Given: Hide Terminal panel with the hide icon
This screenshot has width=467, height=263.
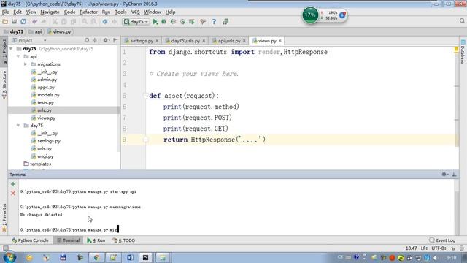Looking at the screenshot, I should 454,175.
